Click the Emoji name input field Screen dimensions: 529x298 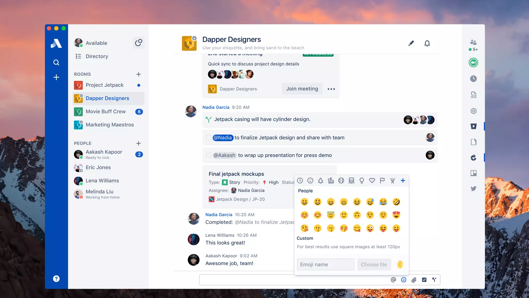[x=325, y=264]
